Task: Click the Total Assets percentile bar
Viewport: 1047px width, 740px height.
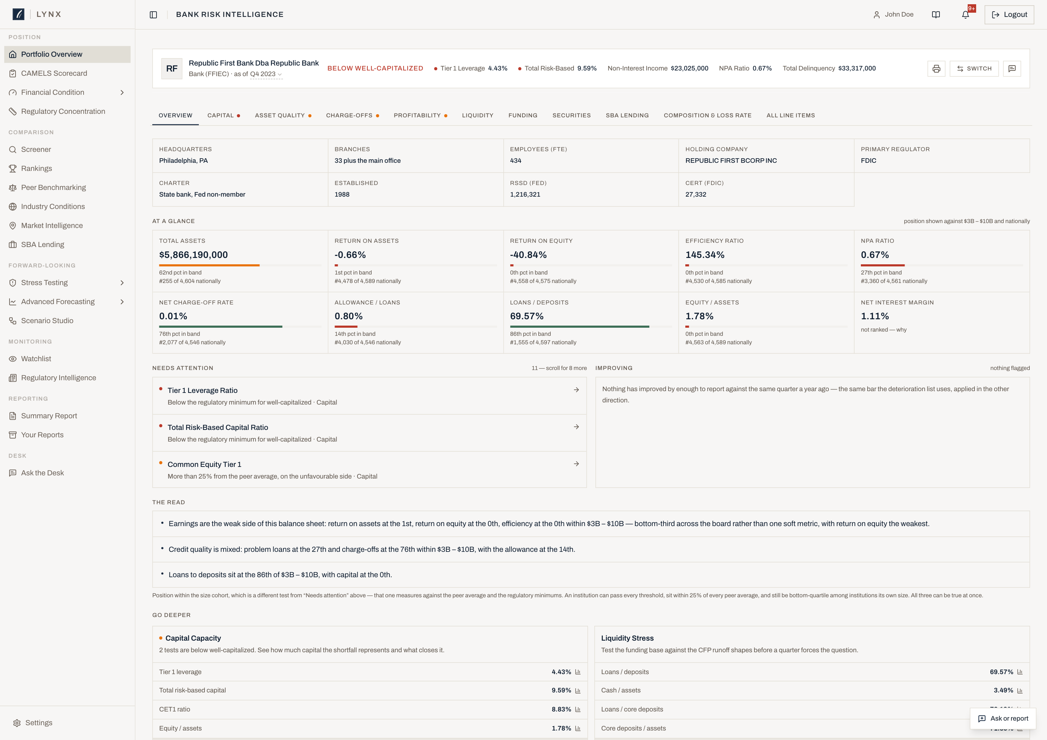Action: tap(240, 265)
